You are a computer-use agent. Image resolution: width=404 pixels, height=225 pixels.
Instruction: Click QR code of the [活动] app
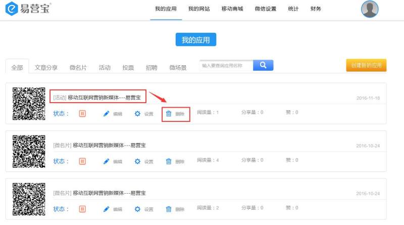coord(29,104)
